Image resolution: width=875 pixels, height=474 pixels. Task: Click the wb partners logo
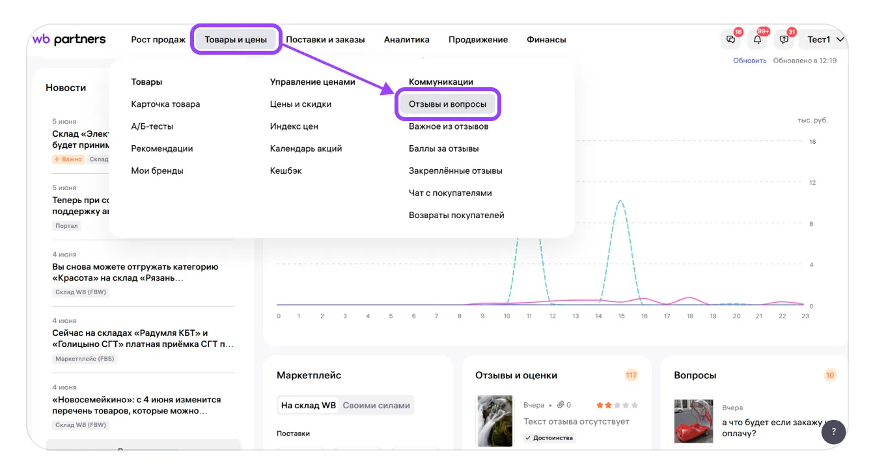69,40
